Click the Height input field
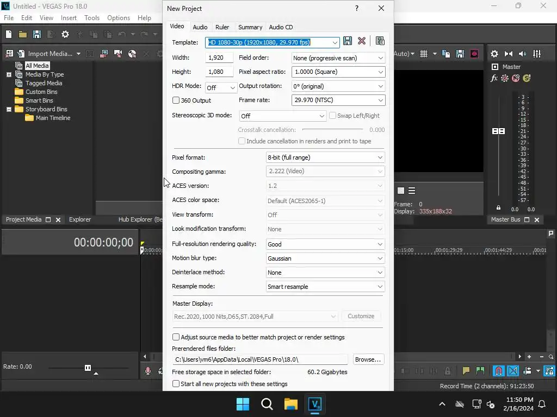 click(219, 72)
